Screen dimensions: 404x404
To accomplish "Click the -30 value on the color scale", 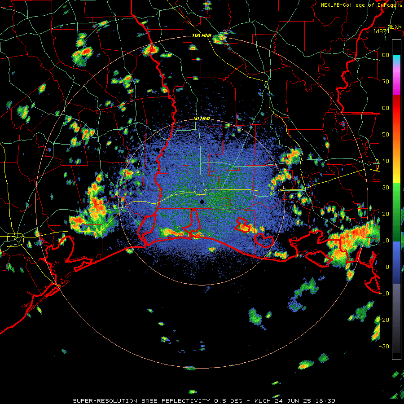I will click(384, 346).
